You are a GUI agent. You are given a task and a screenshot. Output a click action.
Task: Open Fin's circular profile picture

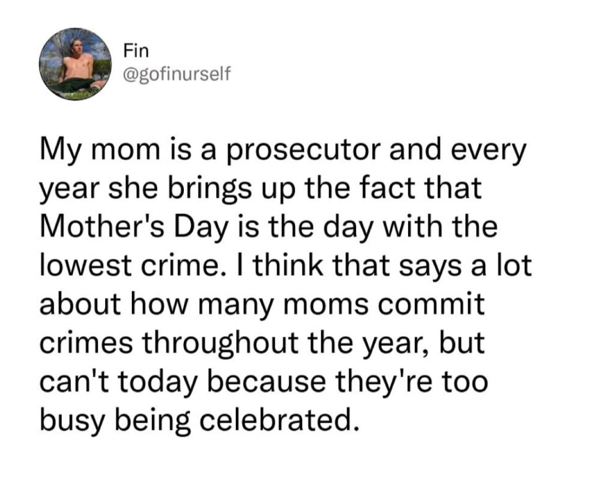pyautogui.click(x=76, y=64)
